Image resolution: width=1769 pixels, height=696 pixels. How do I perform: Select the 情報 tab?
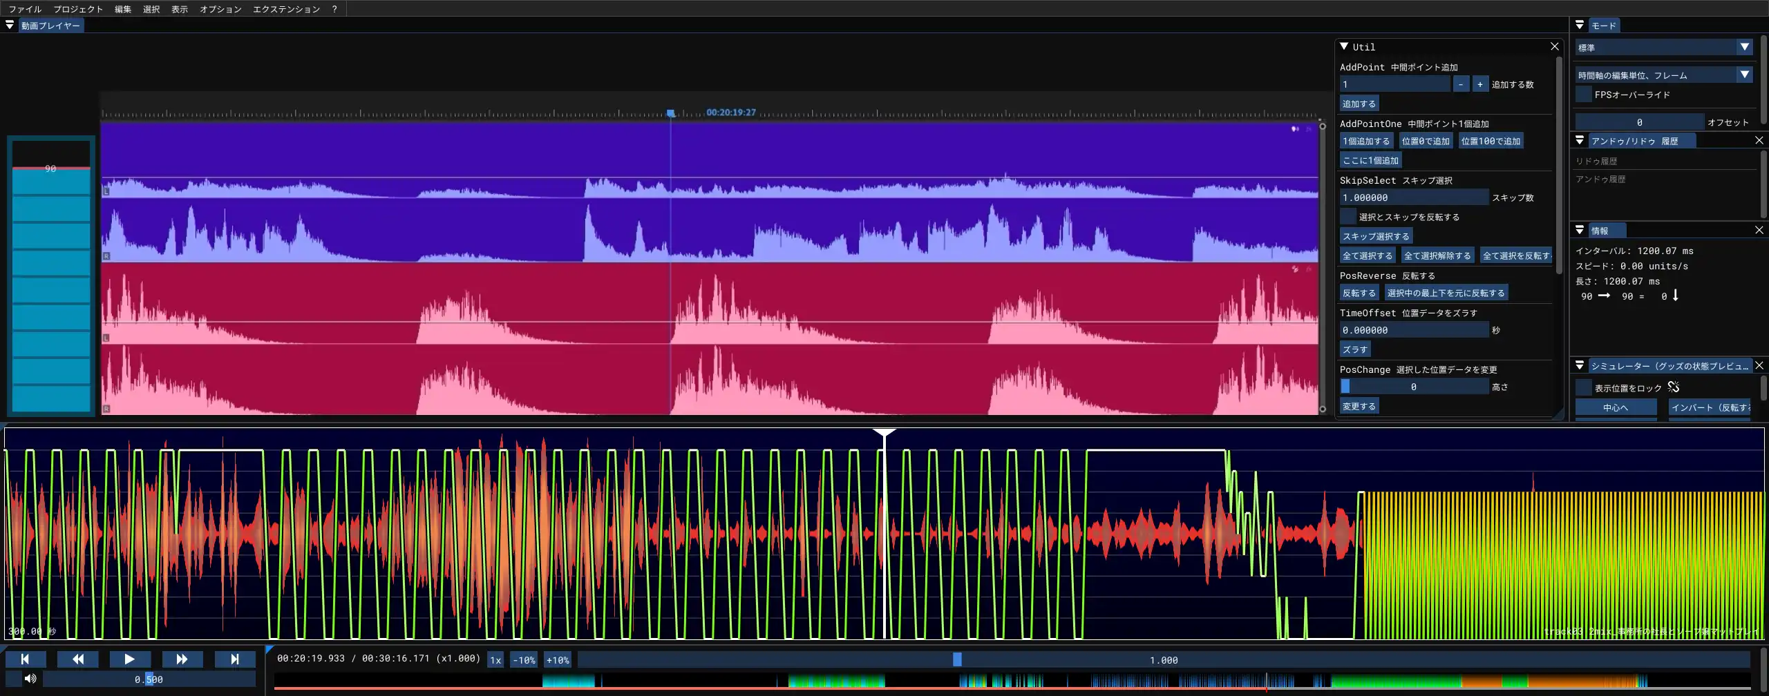(x=1607, y=231)
